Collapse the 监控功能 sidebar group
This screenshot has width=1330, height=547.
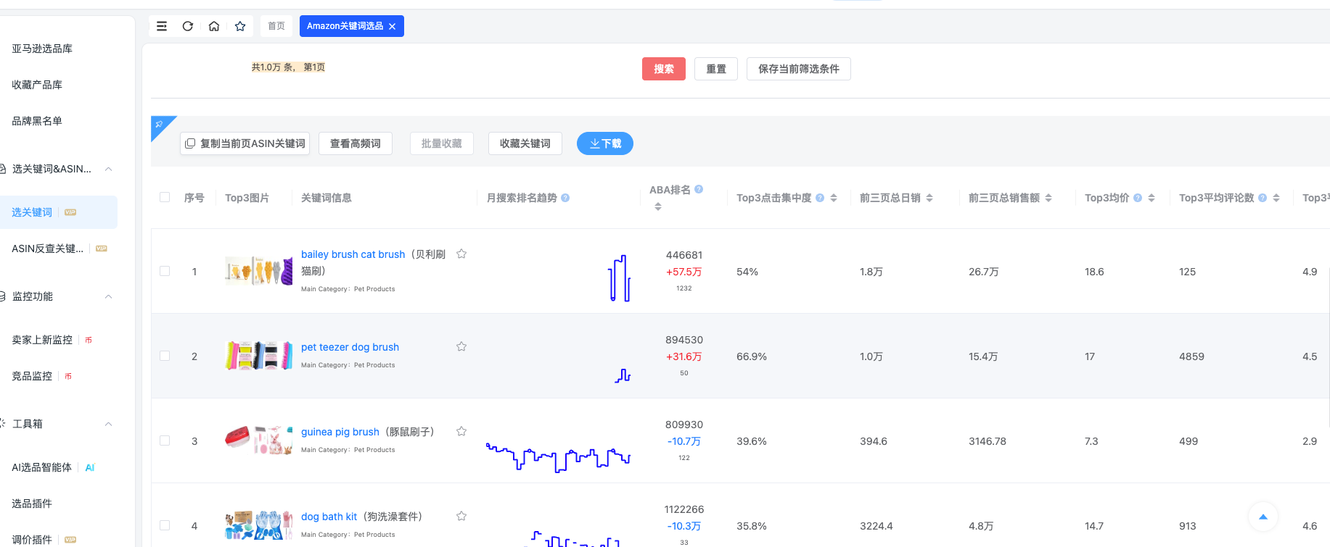[x=108, y=296]
